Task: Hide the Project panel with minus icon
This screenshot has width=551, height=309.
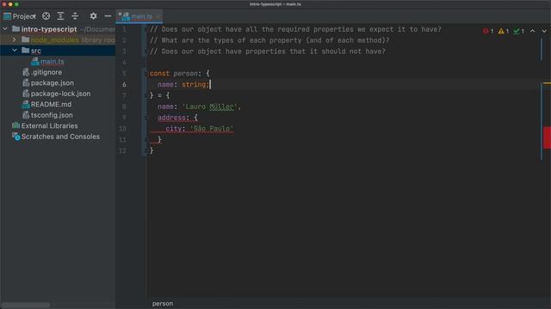Action: tap(108, 16)
